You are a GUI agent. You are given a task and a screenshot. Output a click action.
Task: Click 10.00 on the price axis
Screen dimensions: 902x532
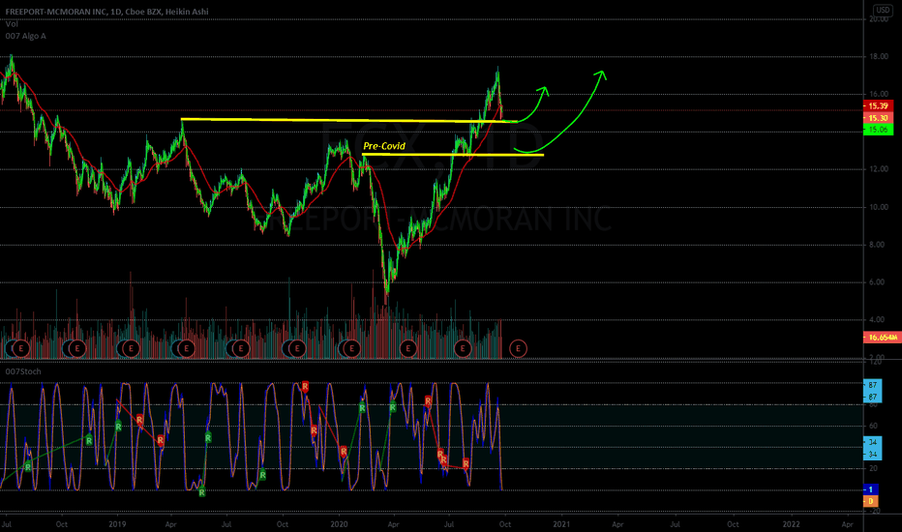pos(879,207)
